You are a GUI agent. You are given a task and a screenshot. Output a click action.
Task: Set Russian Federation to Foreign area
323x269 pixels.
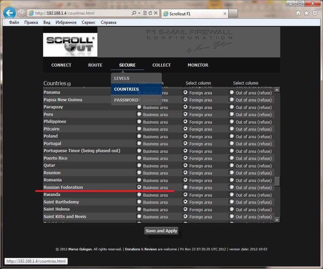click(x=185, y=187)
